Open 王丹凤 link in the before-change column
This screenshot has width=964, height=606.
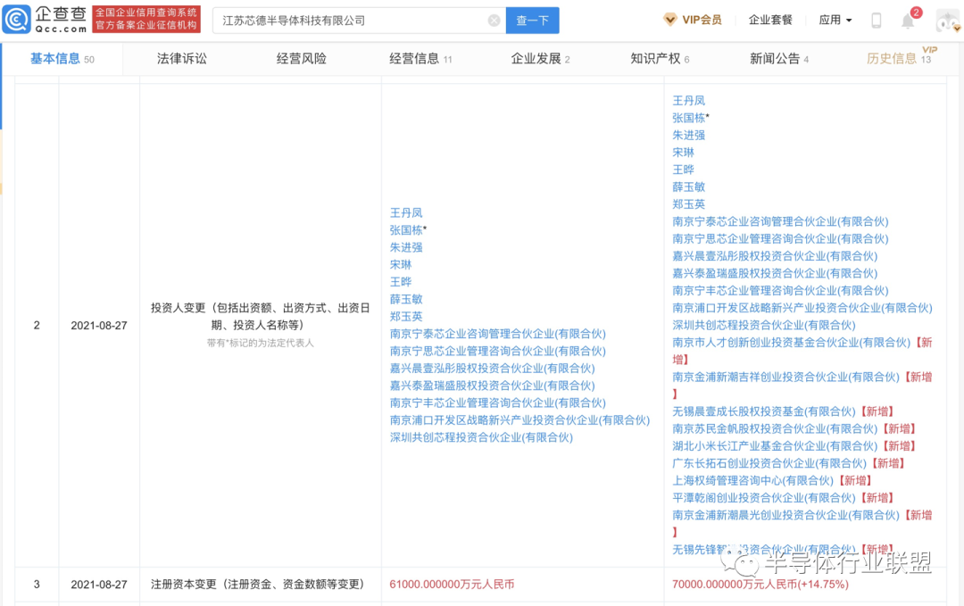point(406,213)
